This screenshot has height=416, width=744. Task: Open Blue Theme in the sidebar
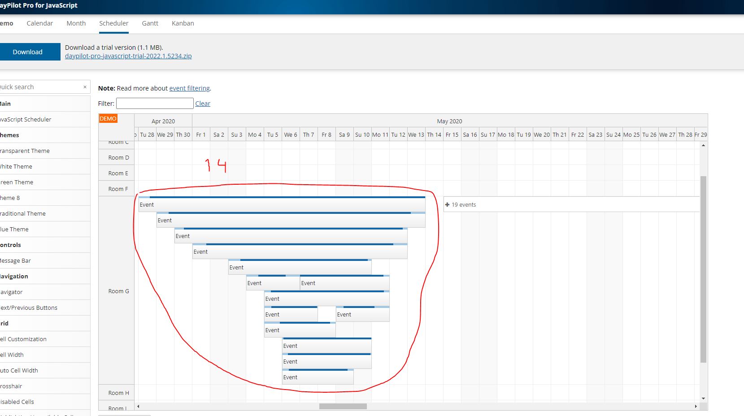[x=45, y=229]
